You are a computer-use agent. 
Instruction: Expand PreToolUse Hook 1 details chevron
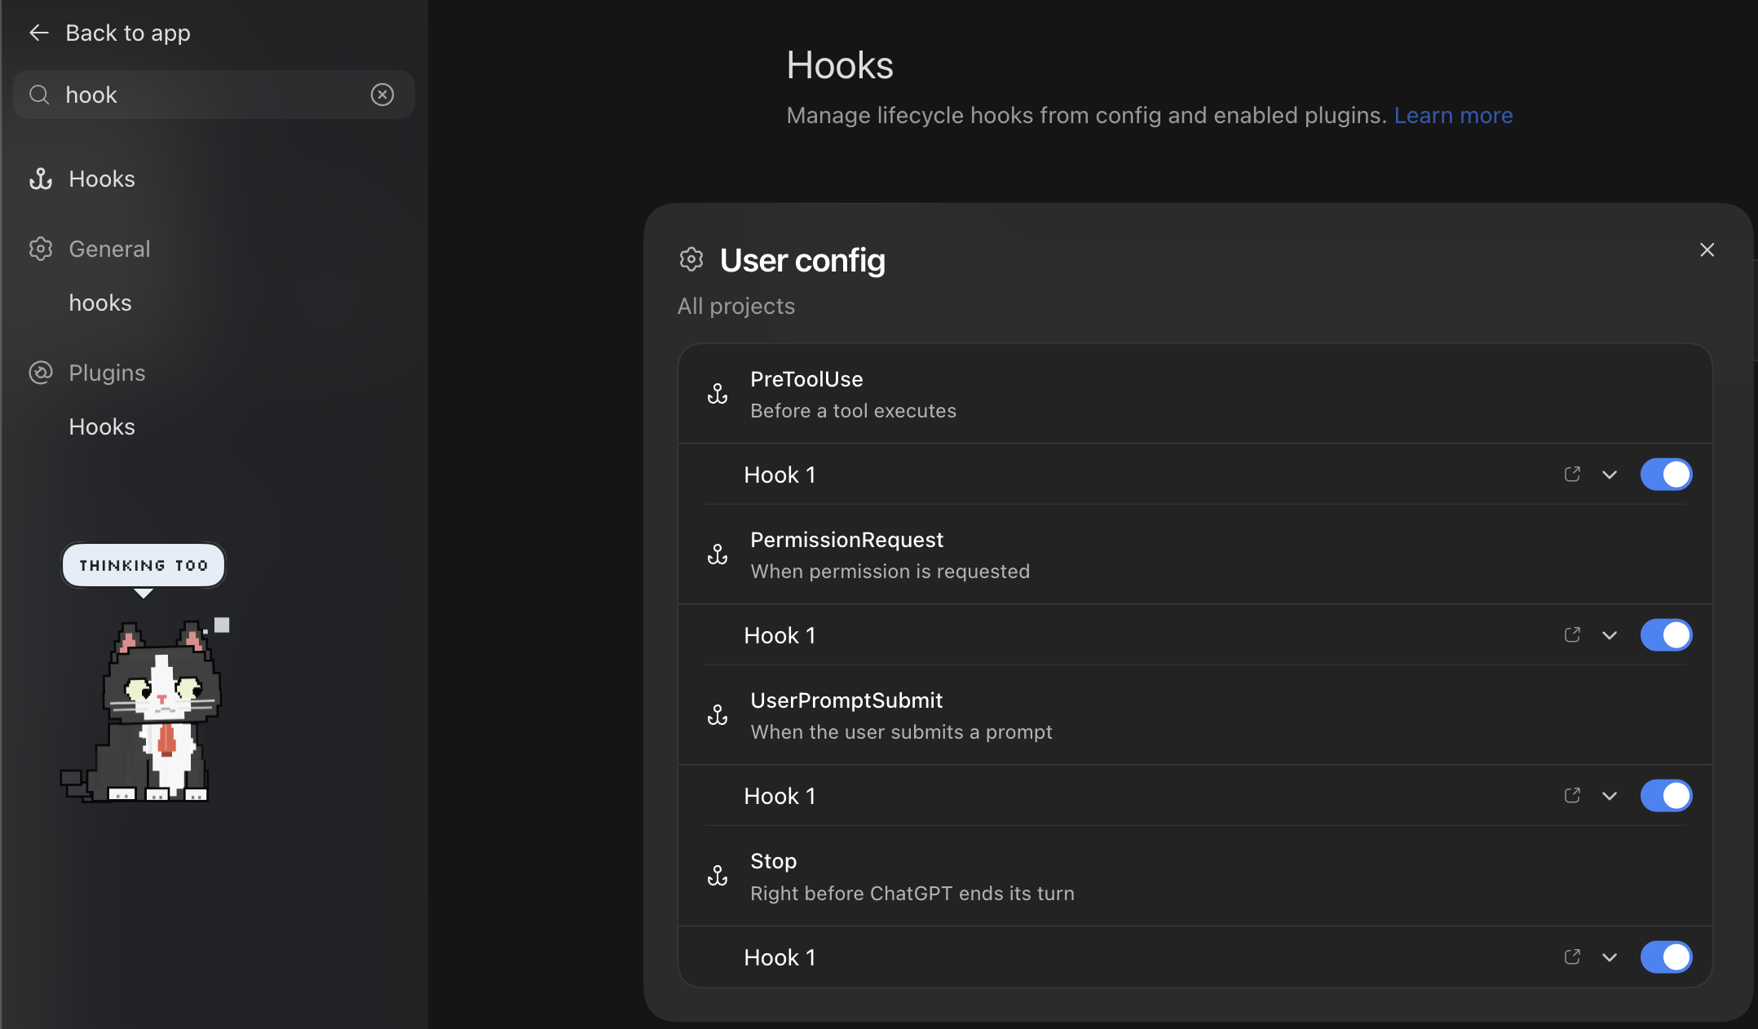coord(1610,475)
